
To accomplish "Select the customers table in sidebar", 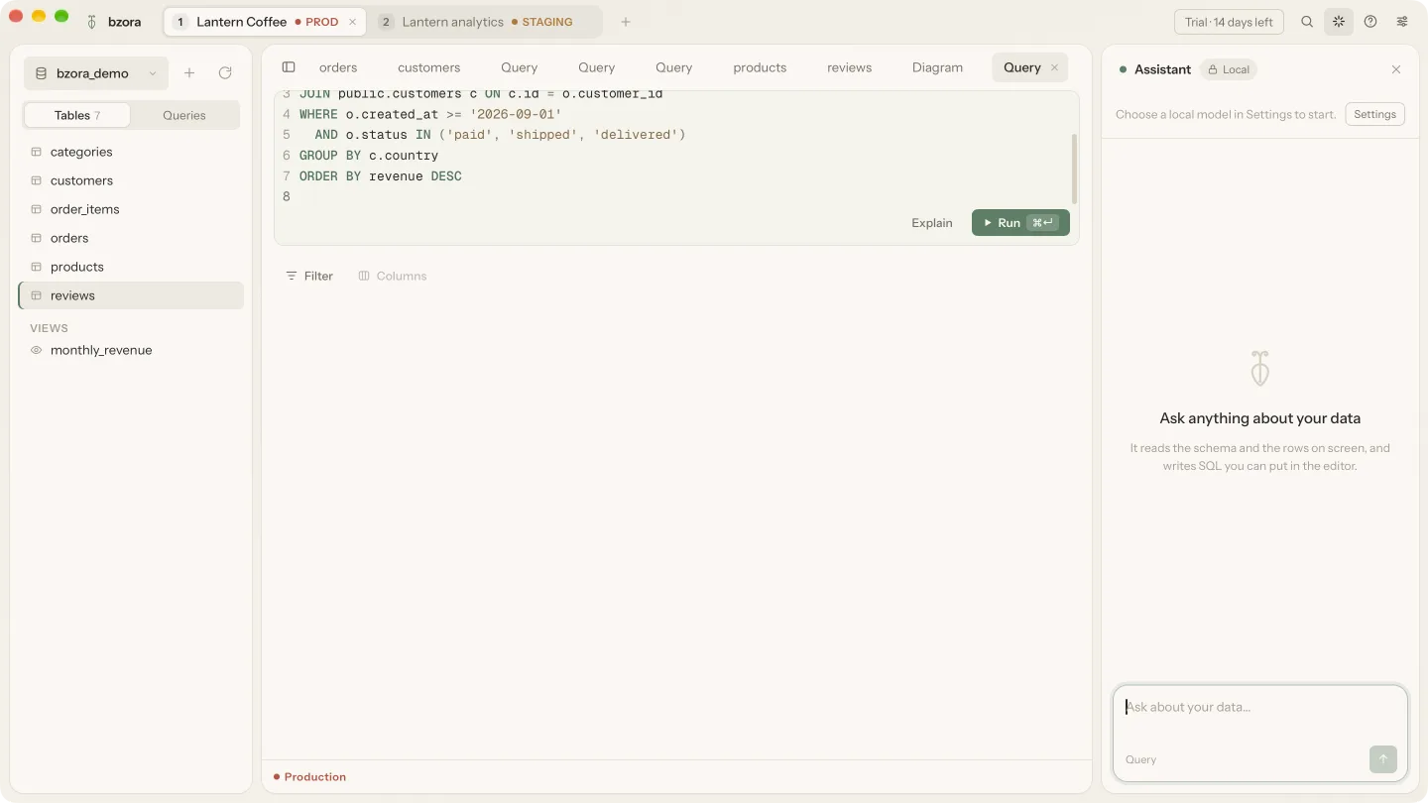I will pyautogui.click(x=131, y=180).
